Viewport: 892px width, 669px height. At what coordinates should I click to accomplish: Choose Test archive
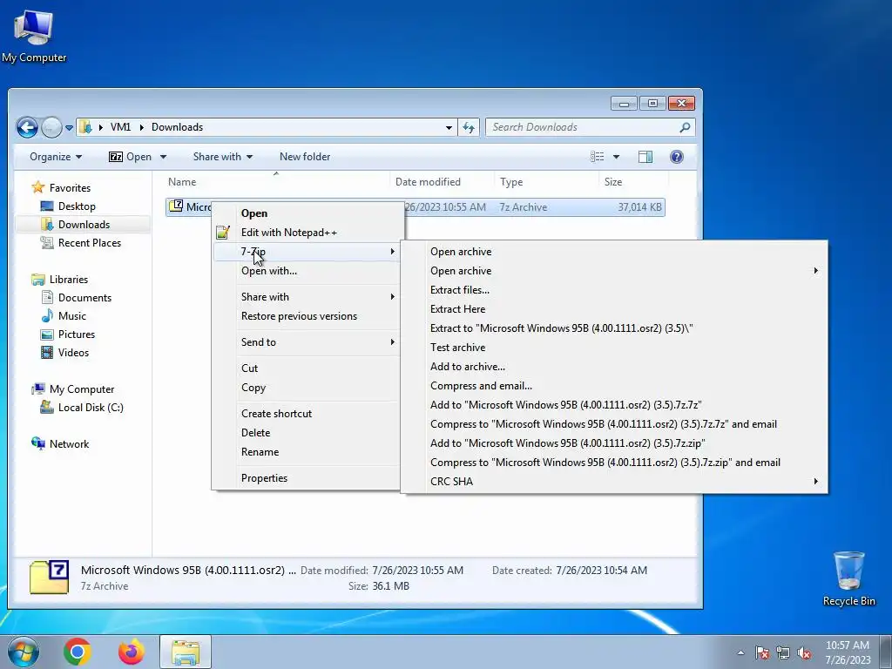[614, 348]
